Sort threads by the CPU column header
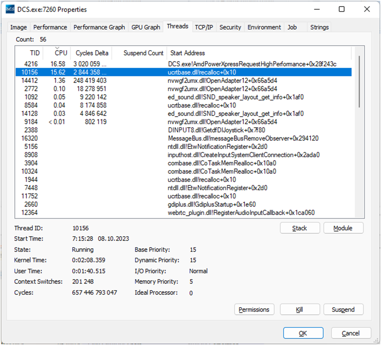381x345 pixels. click(57, 53)
